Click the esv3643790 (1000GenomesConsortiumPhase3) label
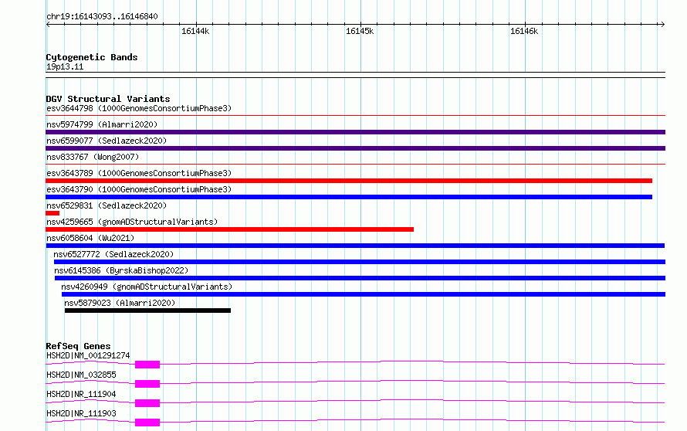This screenshot has height=431, width=687. tap(139, 189)
